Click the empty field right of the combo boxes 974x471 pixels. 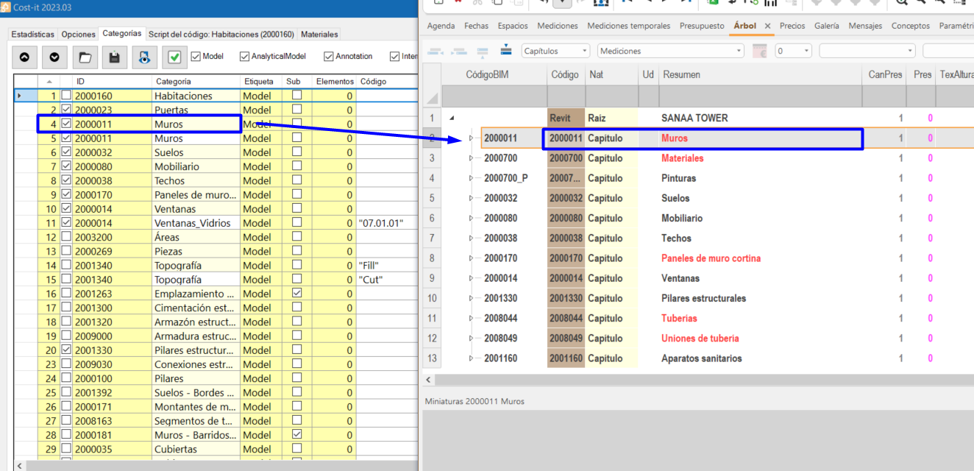[948, 51]
